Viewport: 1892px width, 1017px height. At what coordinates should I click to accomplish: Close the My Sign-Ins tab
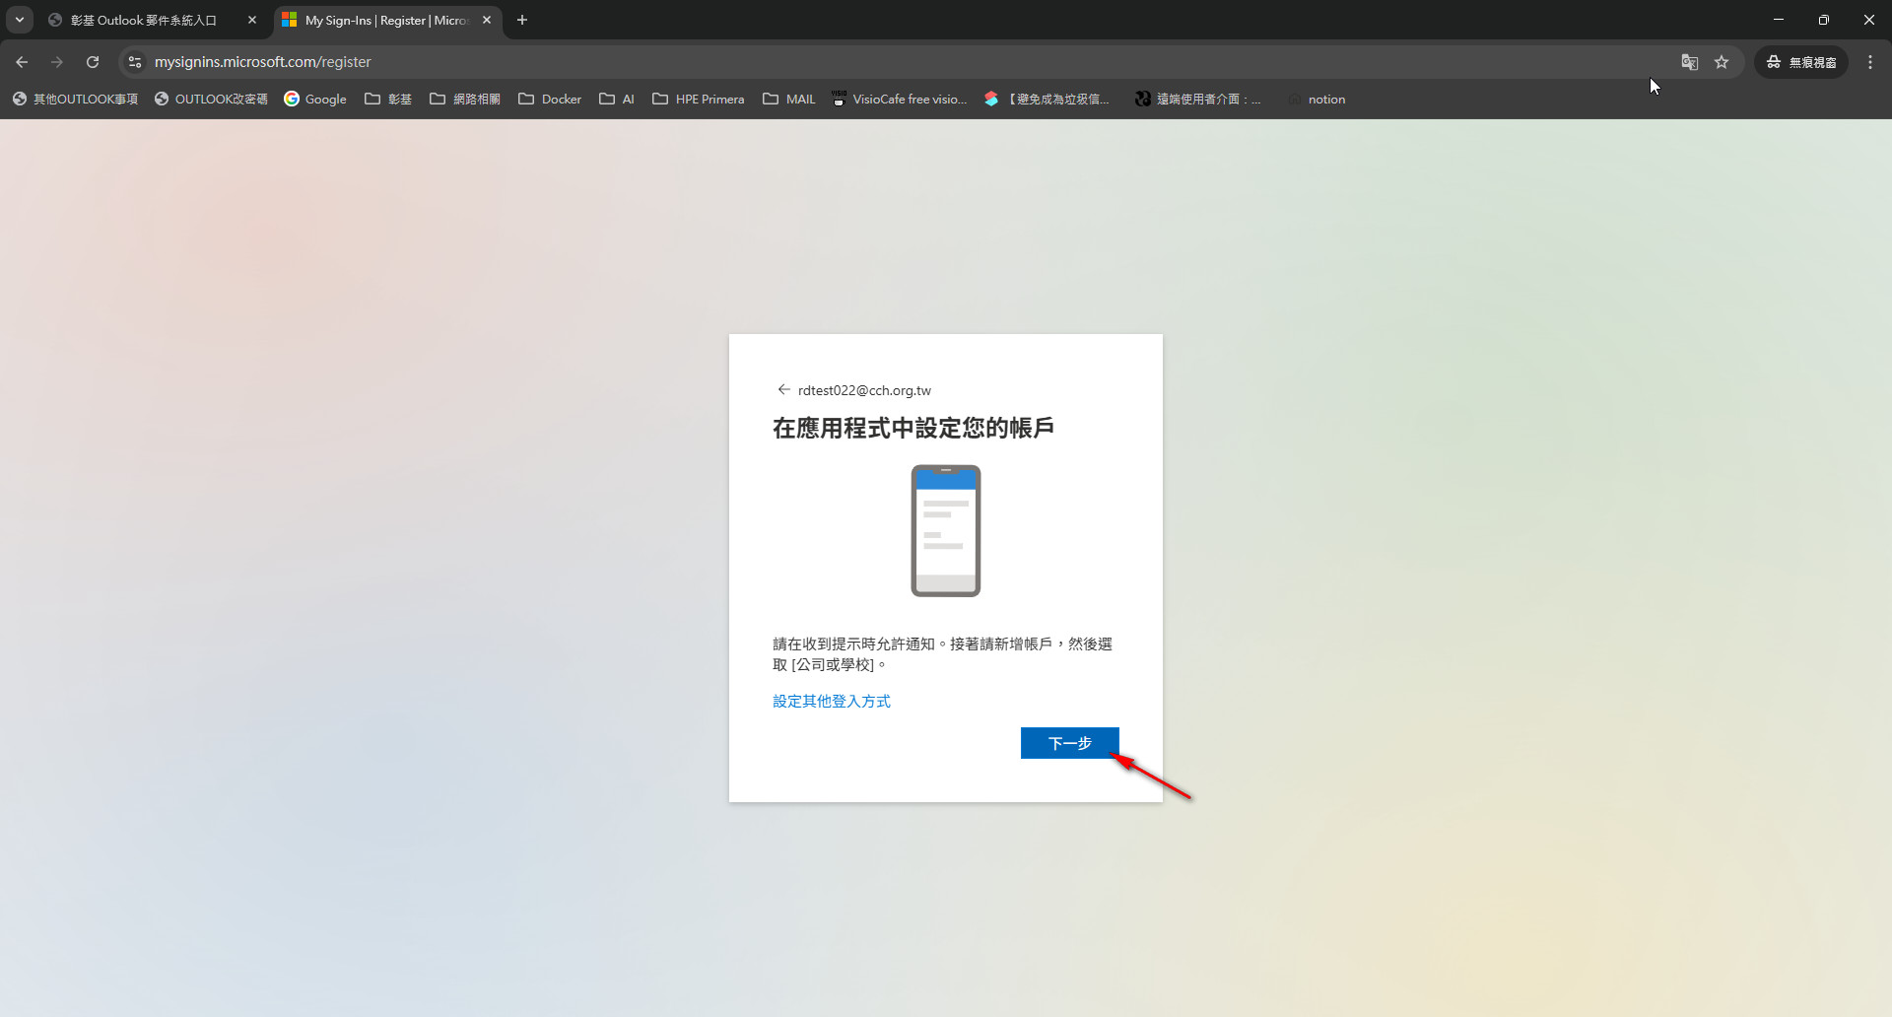click(487, 20)
